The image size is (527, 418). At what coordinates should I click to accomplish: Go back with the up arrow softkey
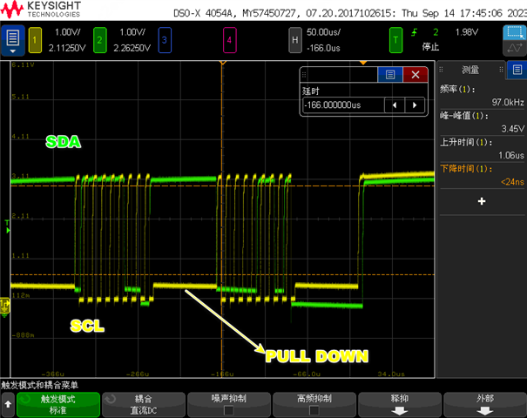[8, 404]
